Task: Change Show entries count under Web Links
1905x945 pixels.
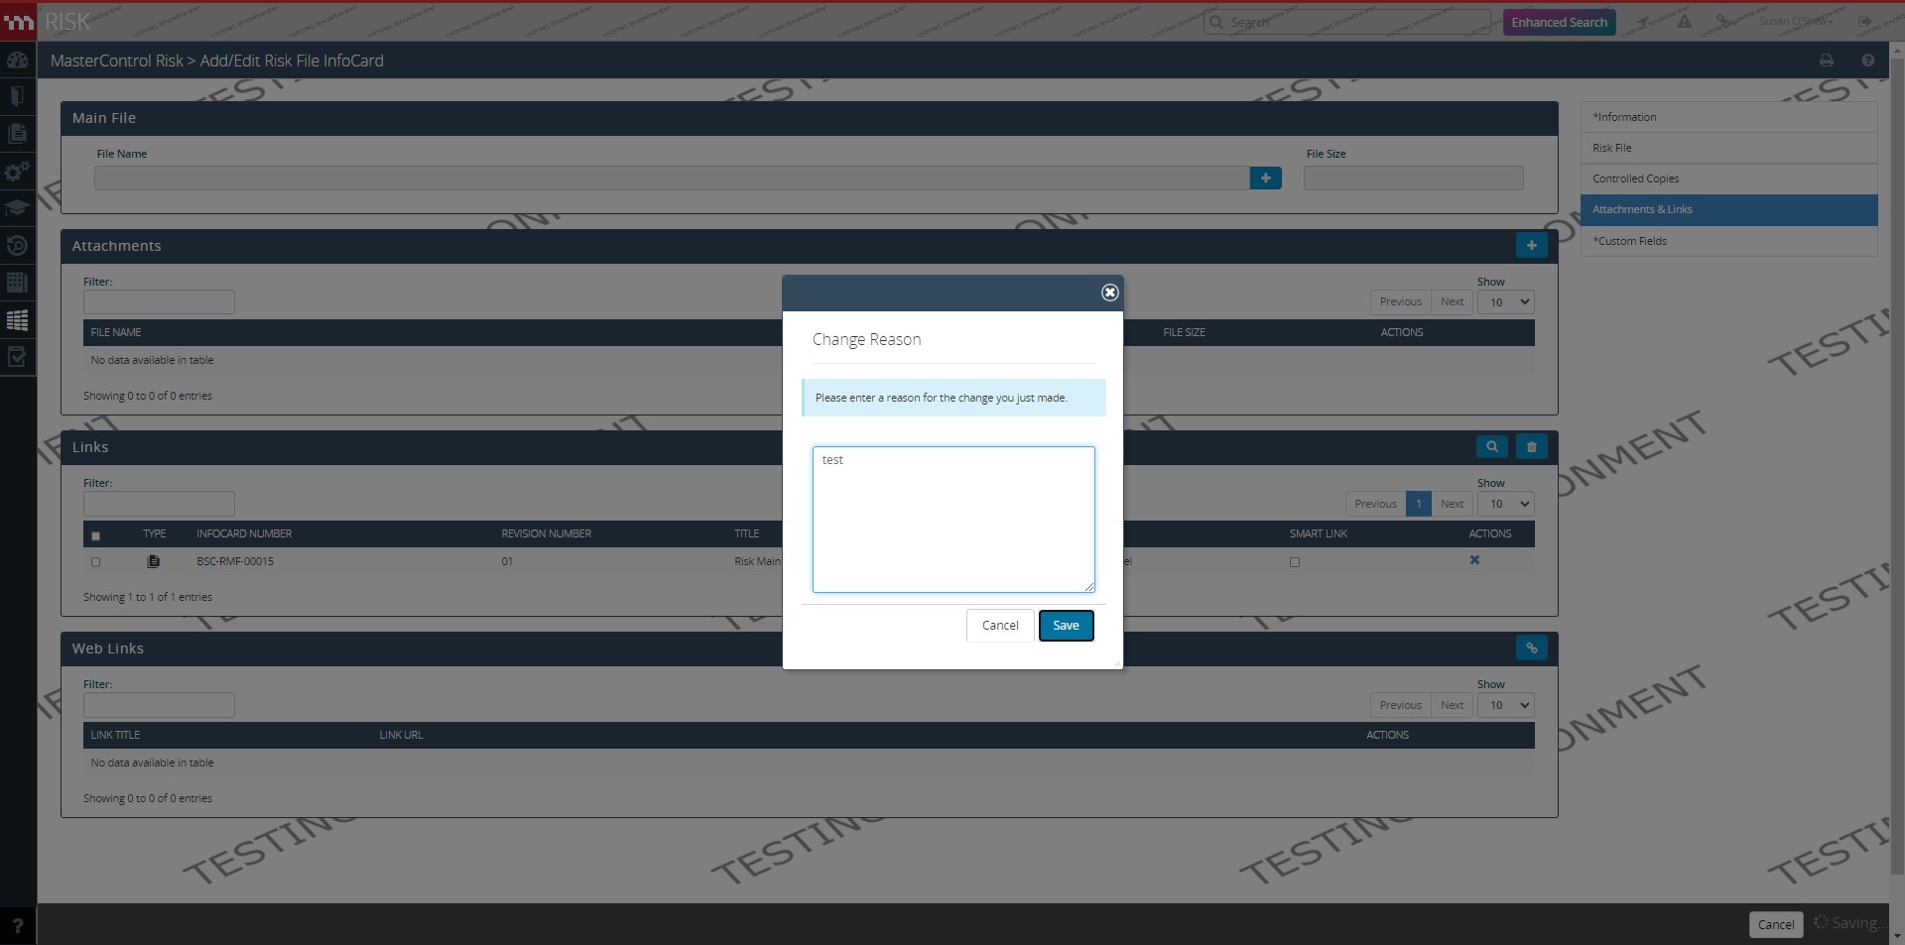Action: pos(1505,705)
